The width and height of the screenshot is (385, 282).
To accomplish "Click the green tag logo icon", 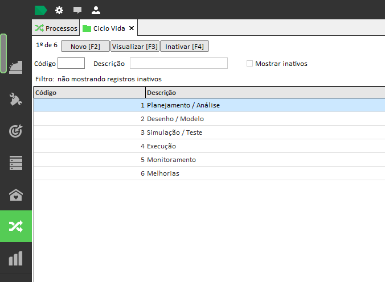I will point(40,10).
